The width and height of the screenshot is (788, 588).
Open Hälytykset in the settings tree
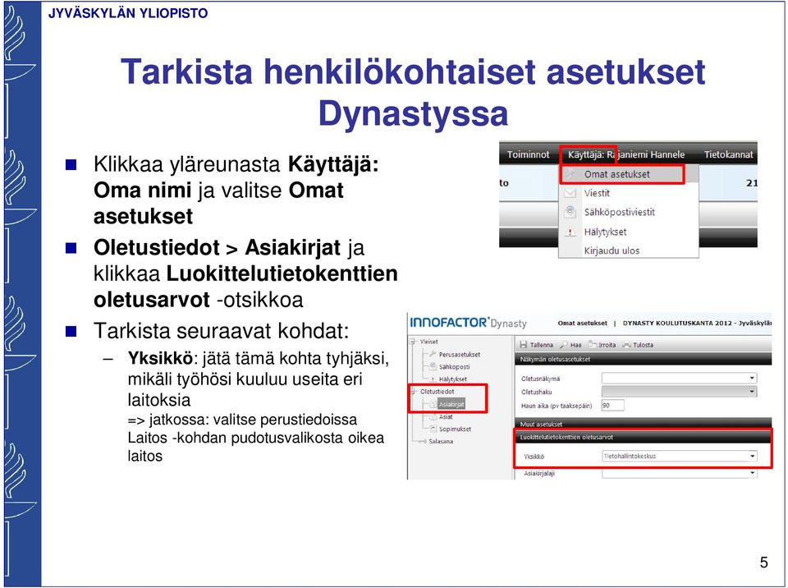(x=453, y=379)
